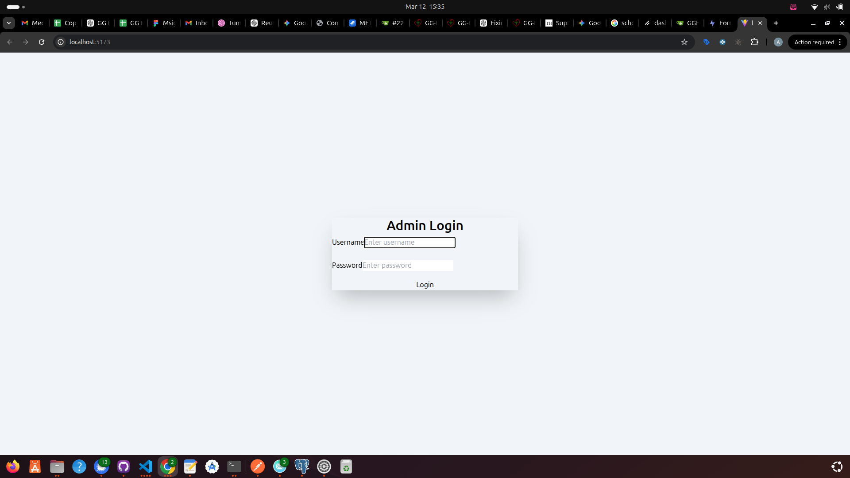Open Visual Studio Code from dock
The height and width of the screenshot is (478, 850).
click(x=146, y=466)
